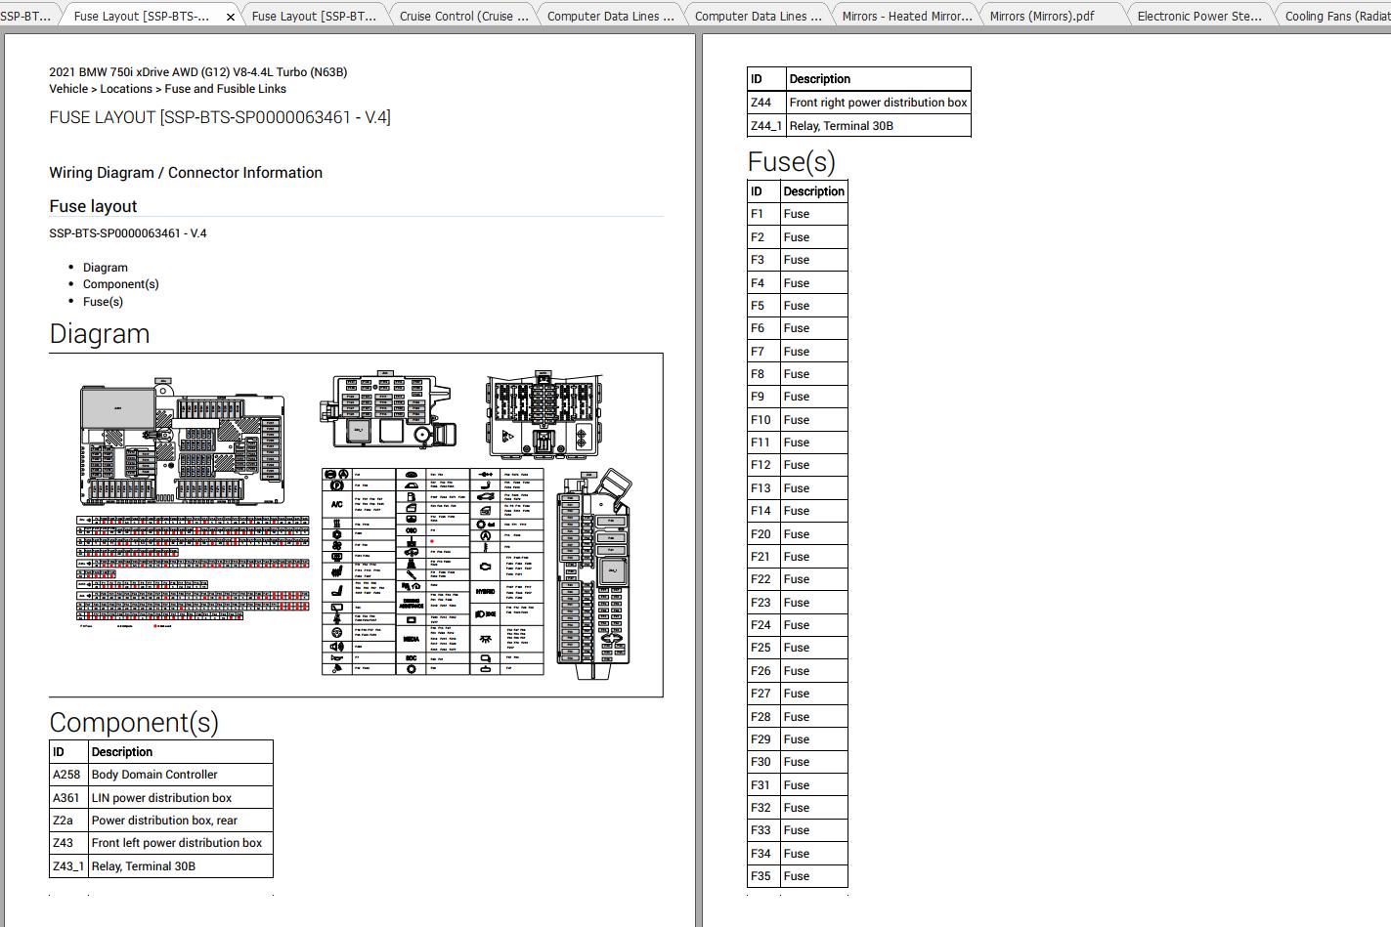Viewport: 1391px width, 927px height.
Task: Click the F35 fuse ID cell
Action: 763,876
